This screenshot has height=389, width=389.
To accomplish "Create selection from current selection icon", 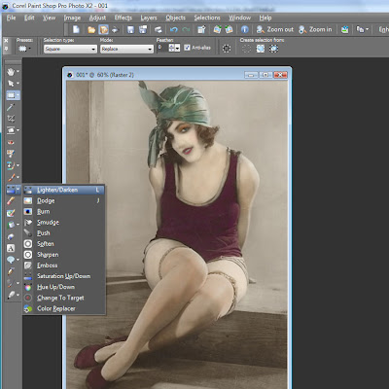I will 246,49.
